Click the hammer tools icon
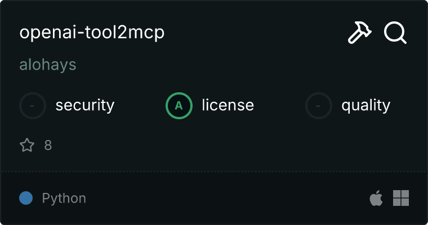This screenshot has height=225, width=428. point(359,33)
